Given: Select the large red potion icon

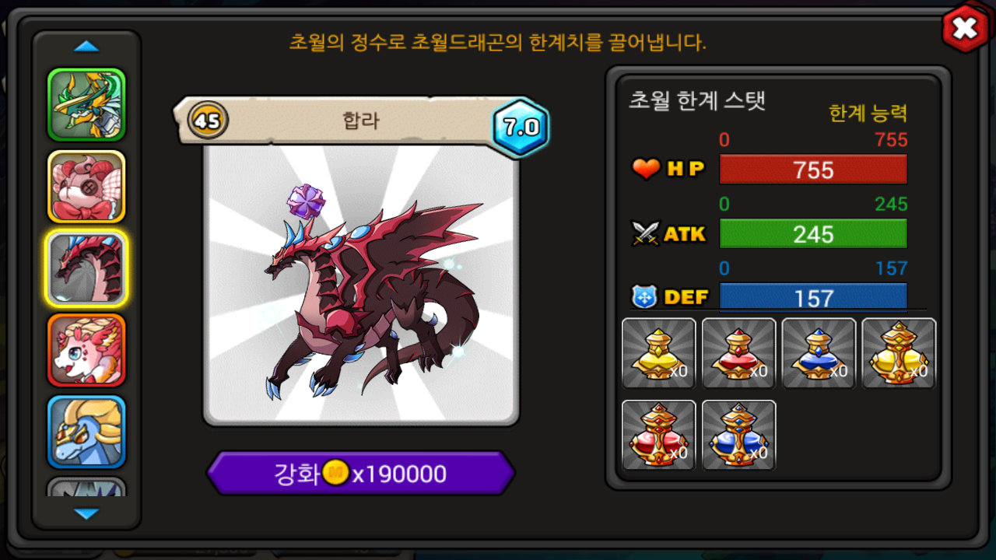Looking at the screenshot, I should (x=659, y=435).
